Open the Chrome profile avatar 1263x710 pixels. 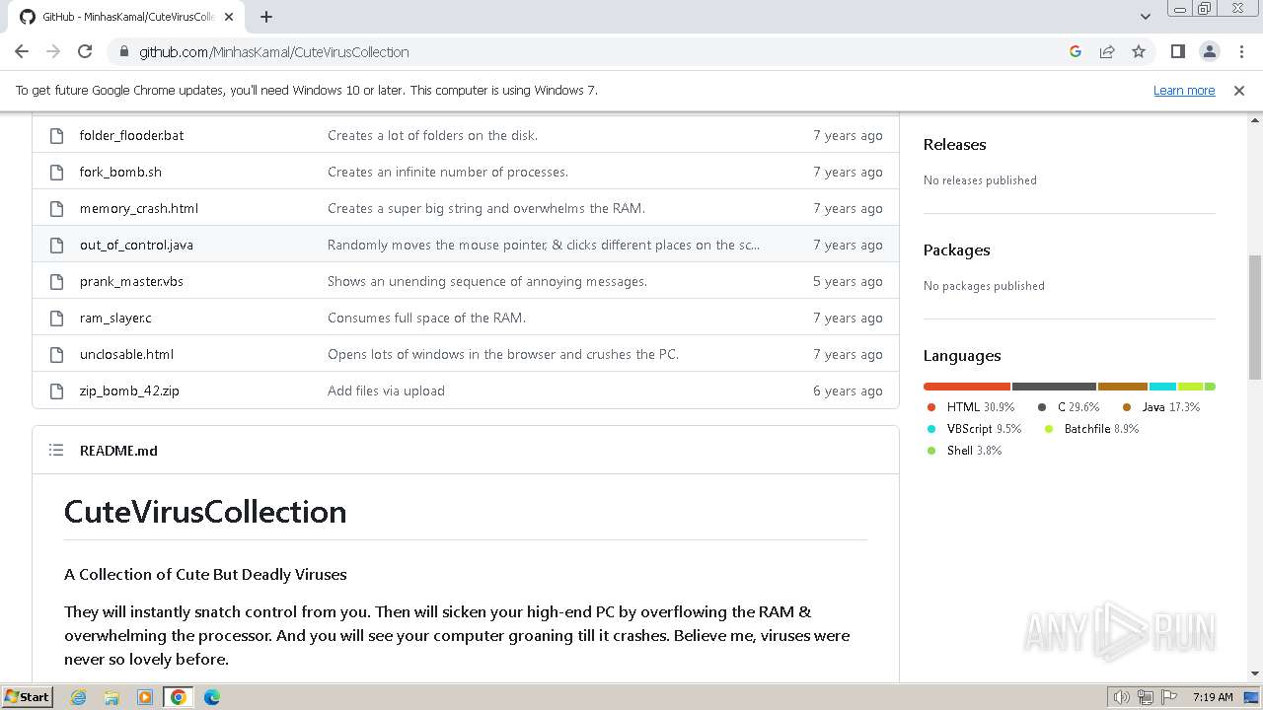pyautogui.click(x=1210, y=51)
